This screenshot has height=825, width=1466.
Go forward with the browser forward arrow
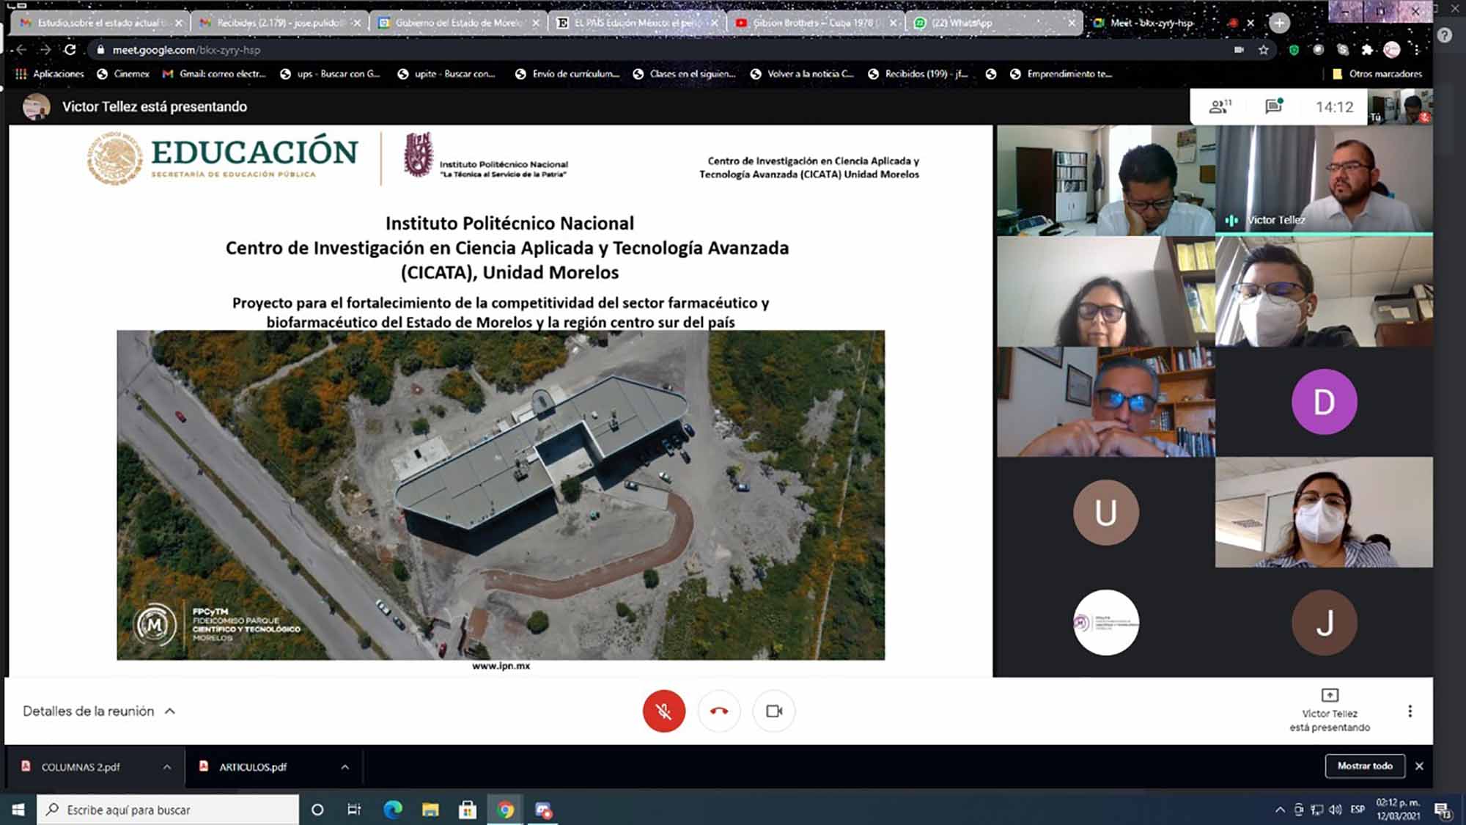click(x=45, y=50)
